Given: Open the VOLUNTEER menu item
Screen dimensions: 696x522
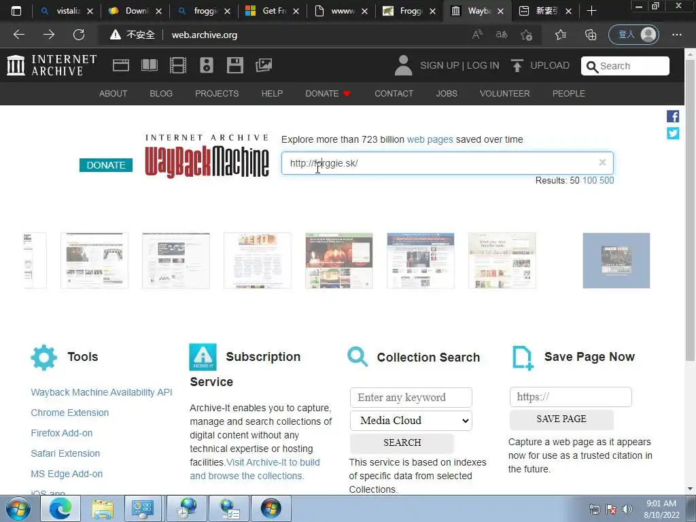Looking at the screenshot, I should click(x=505, y=94).
